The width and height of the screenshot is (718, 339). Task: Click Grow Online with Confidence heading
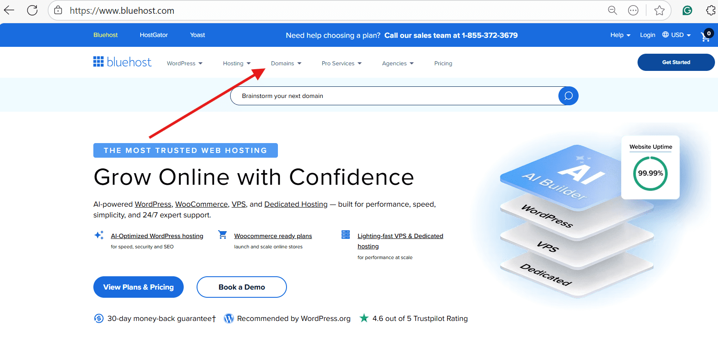tap(254, 177)
